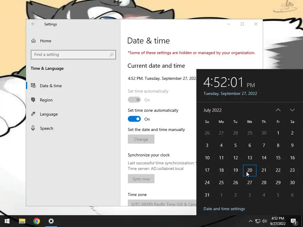Go to previous month in calendar
Screen dimensions: 303x227
[x=278, y=110]
